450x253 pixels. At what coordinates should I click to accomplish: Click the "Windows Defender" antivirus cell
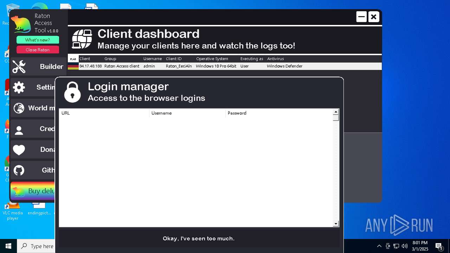coord(284,66)
